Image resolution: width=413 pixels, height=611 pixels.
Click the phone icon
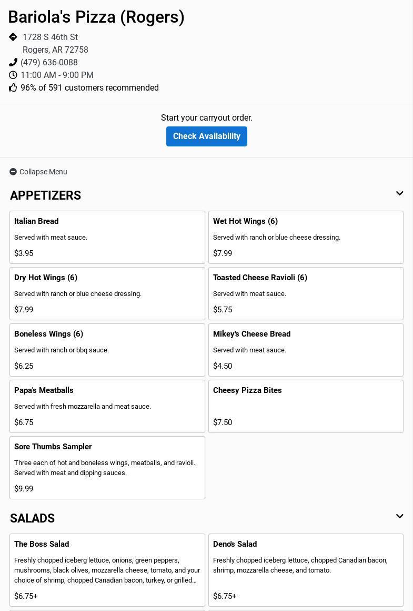click(x=13, y=62)
